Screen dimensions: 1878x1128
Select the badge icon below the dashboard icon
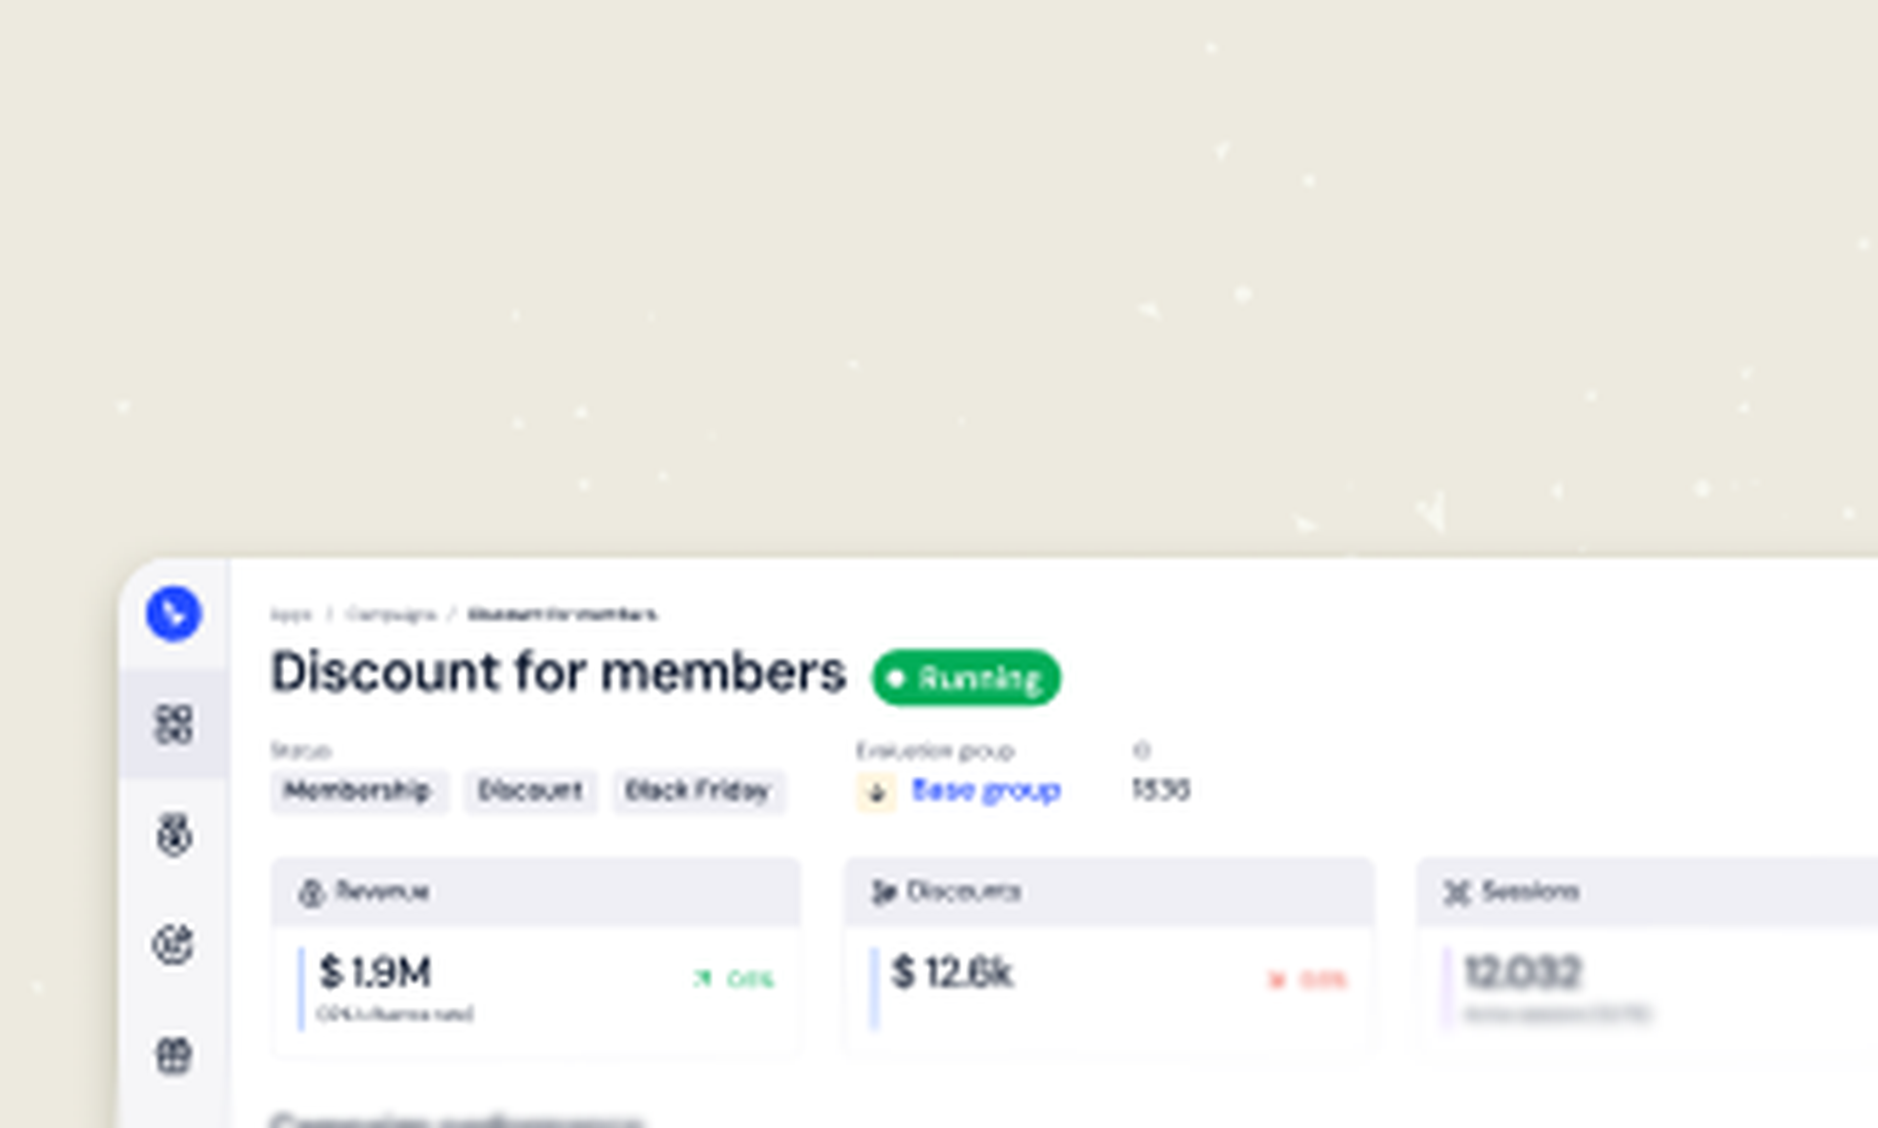tap(173, 835)
